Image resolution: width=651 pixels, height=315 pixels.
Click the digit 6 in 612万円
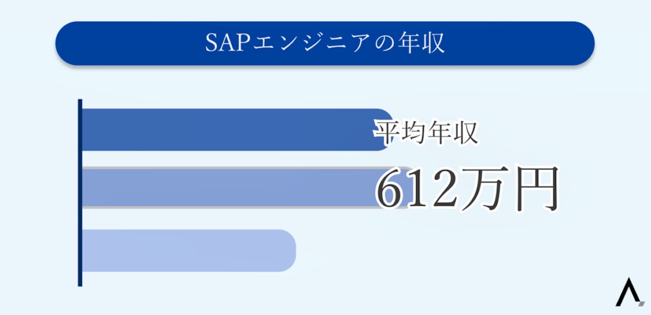(392, 190)
